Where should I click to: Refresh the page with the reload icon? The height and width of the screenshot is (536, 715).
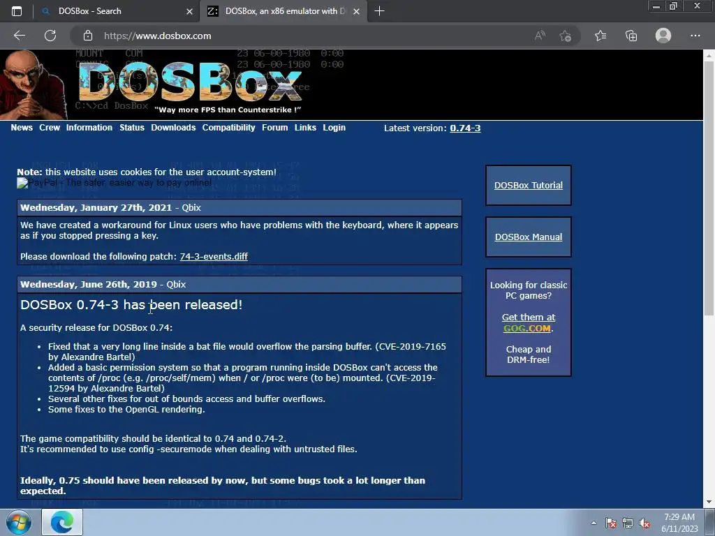click(x=50, y=36)
